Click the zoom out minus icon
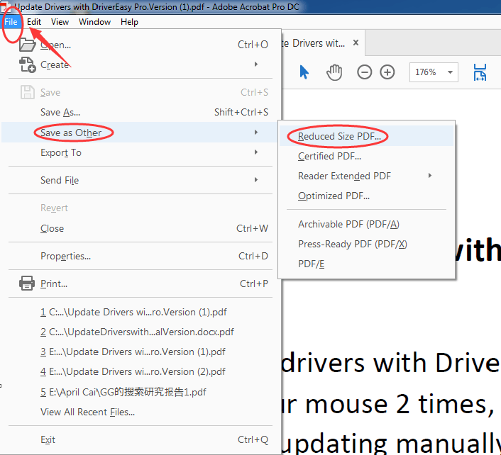 (x=364, y=72)
